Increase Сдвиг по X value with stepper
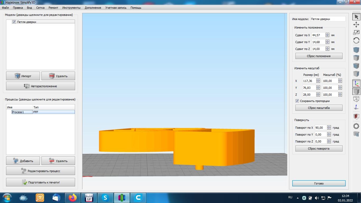The width and height of the screenshot is (361, 203). [327, 34]
